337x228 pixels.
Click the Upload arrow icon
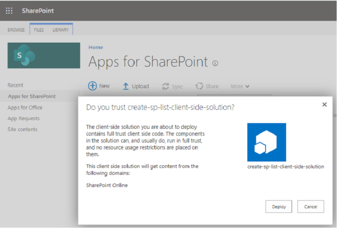point(126,86)
